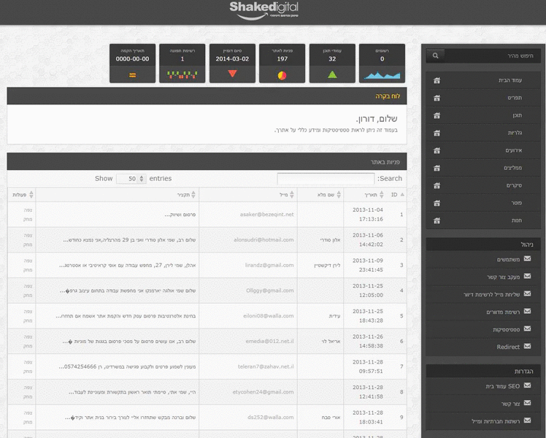Screen dimensions: 546x438
Task: Open the סטטיסטיקות management link
Action: pyautogui.click(x=506, y=329)
